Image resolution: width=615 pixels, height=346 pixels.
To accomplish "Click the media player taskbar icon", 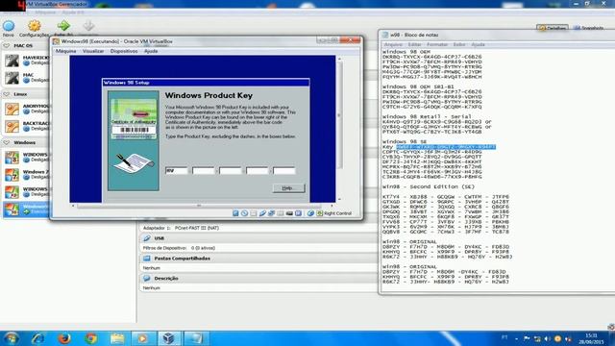I will [143, 338].
